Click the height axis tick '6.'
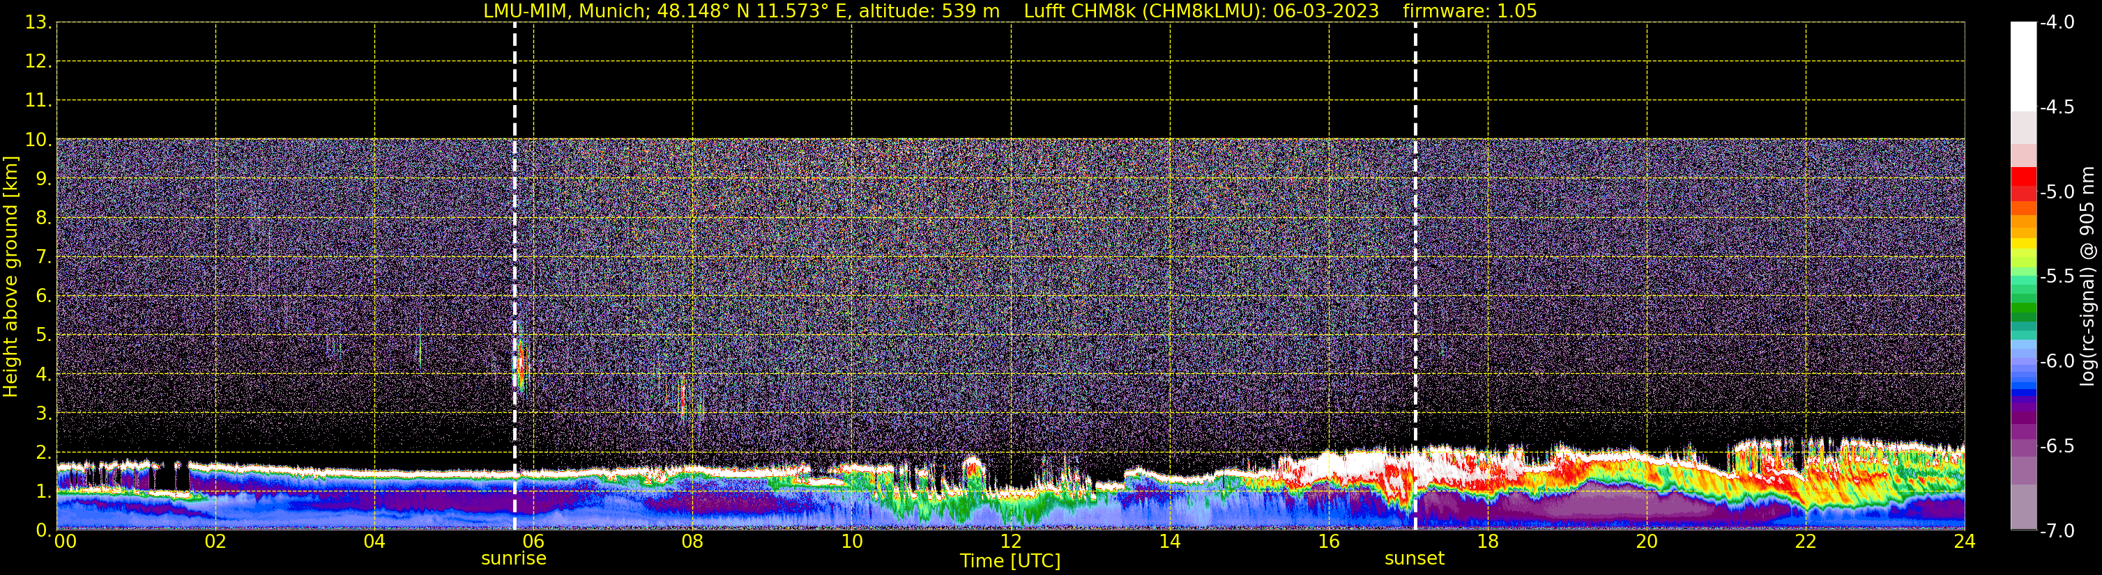The image size is (2102, 575). (x=44, y=297)
